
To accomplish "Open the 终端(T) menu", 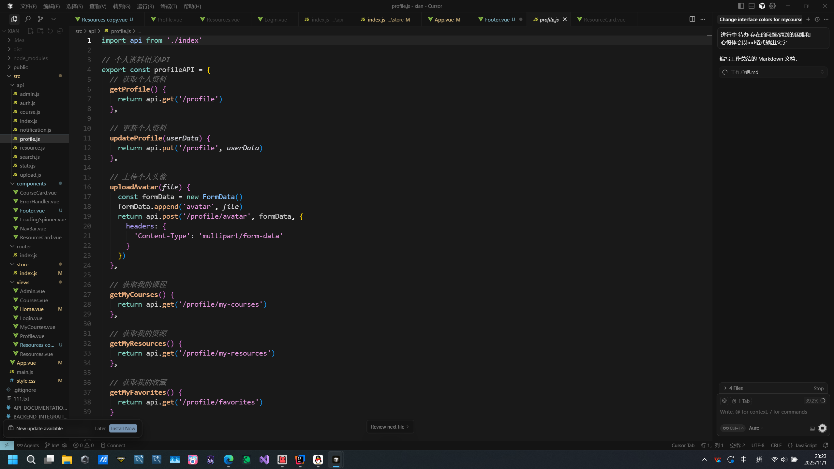I will point(169,6).
